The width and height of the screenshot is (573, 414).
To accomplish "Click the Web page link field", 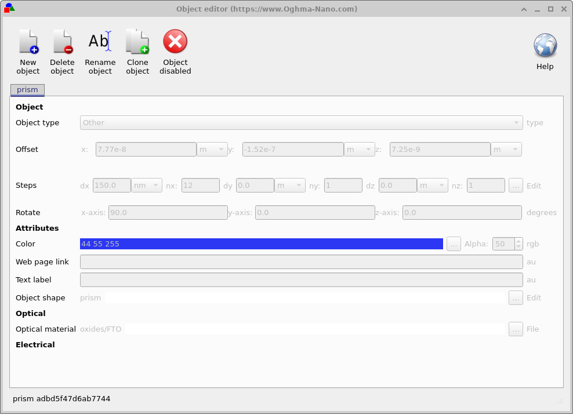I will point(301,262).
